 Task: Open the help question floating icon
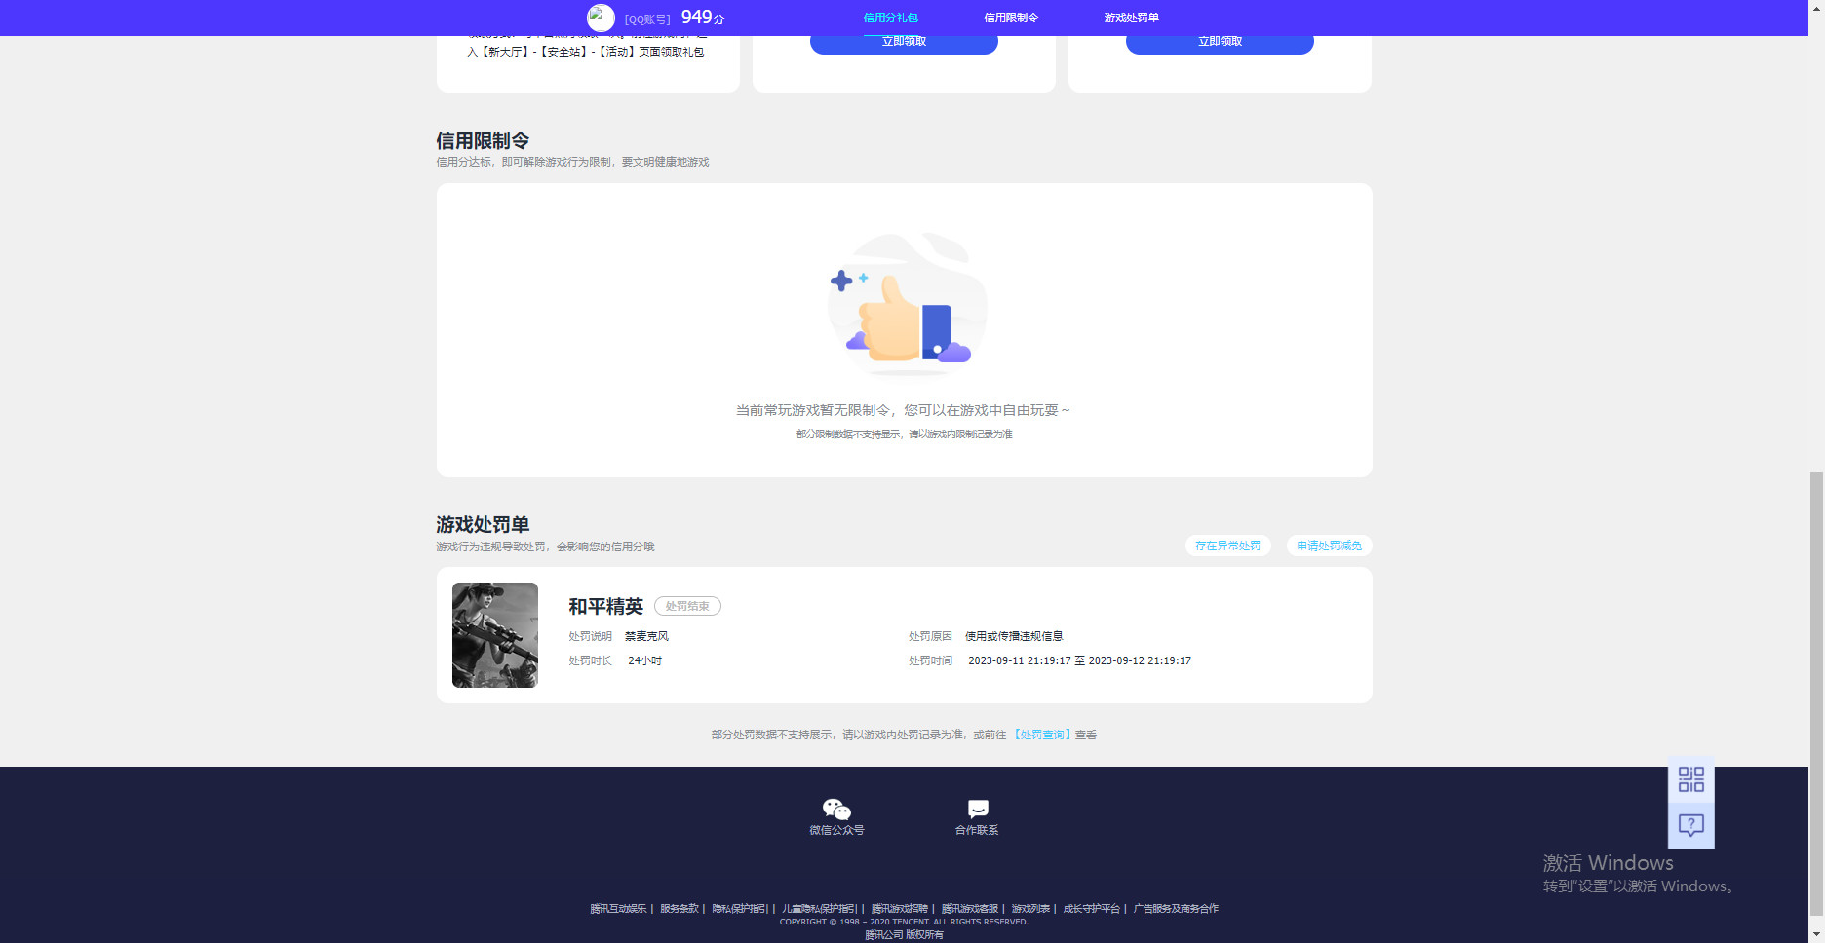[x=1691, y=826]
